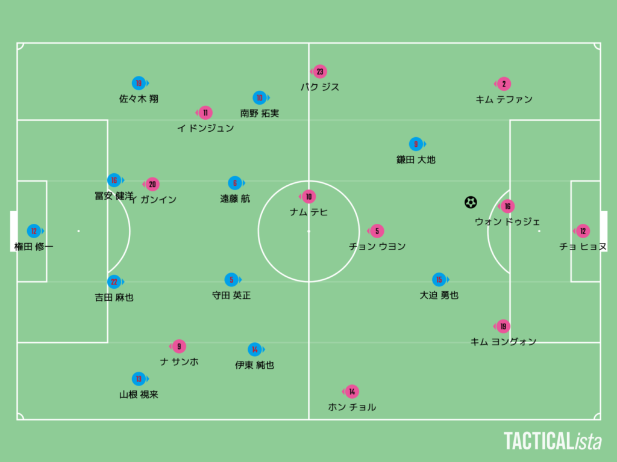
Task: Click pink marker 16 ウォン ドゥジェ
Action: (507, 206)
